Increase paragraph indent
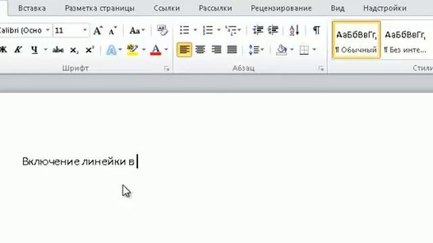This screenshot has height=243, width=433. point(273,30)
